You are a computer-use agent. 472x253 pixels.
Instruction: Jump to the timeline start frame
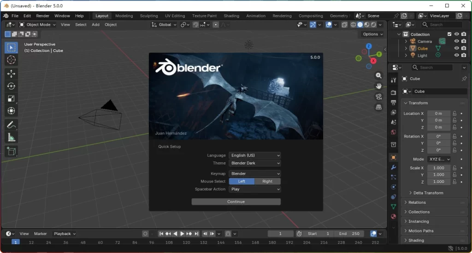pyautogui.click(x=161, y=234)
